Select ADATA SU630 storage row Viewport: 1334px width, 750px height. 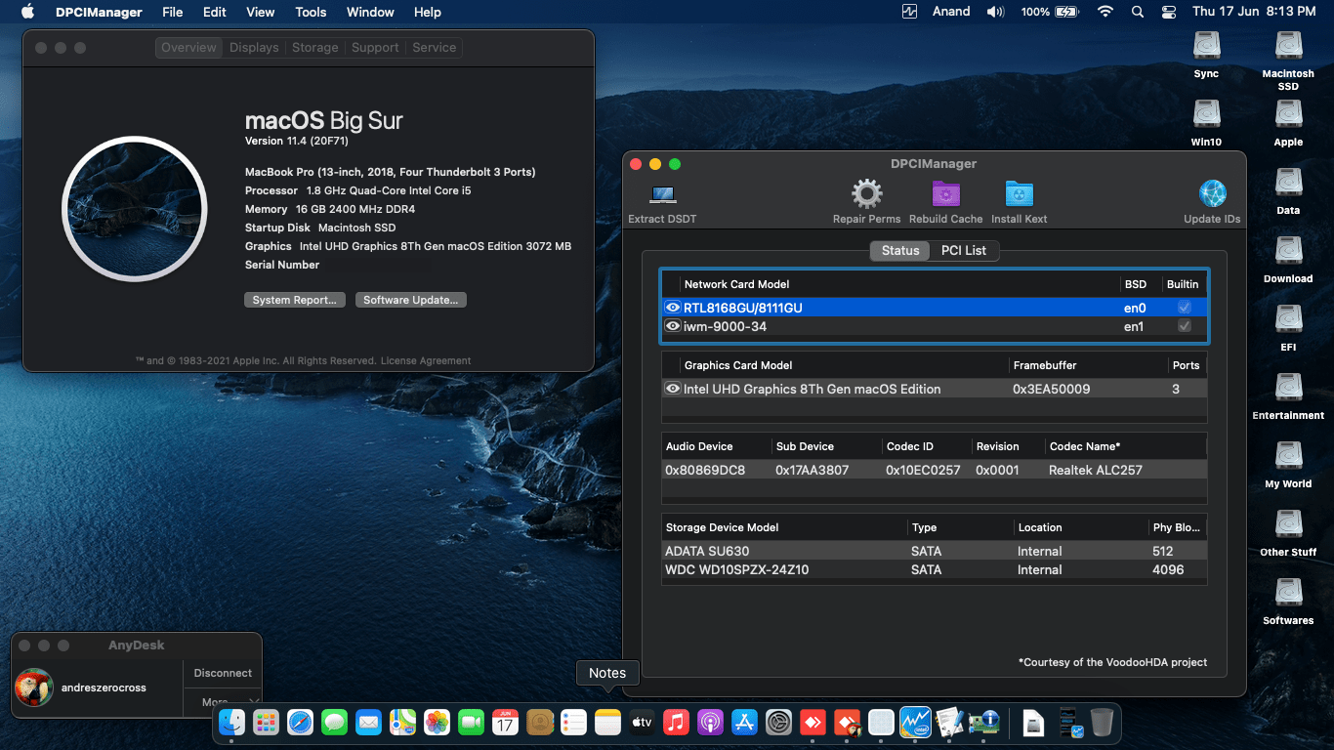pos(935,551)
